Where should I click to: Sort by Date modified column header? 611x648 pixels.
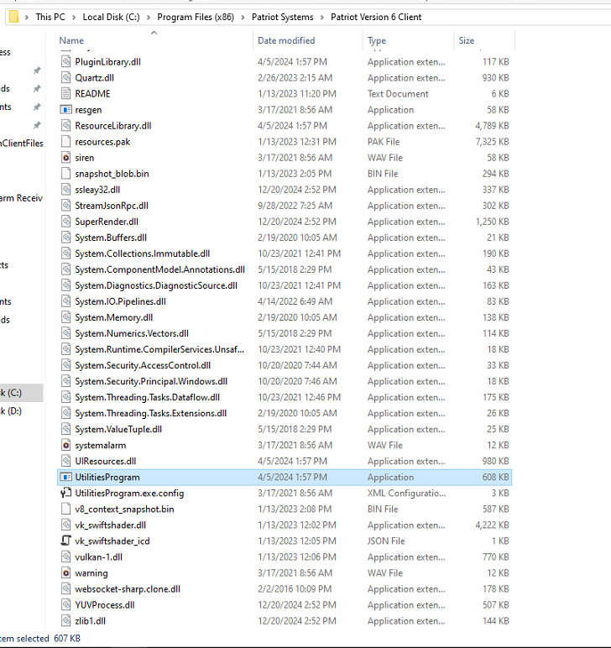[285, 40]
